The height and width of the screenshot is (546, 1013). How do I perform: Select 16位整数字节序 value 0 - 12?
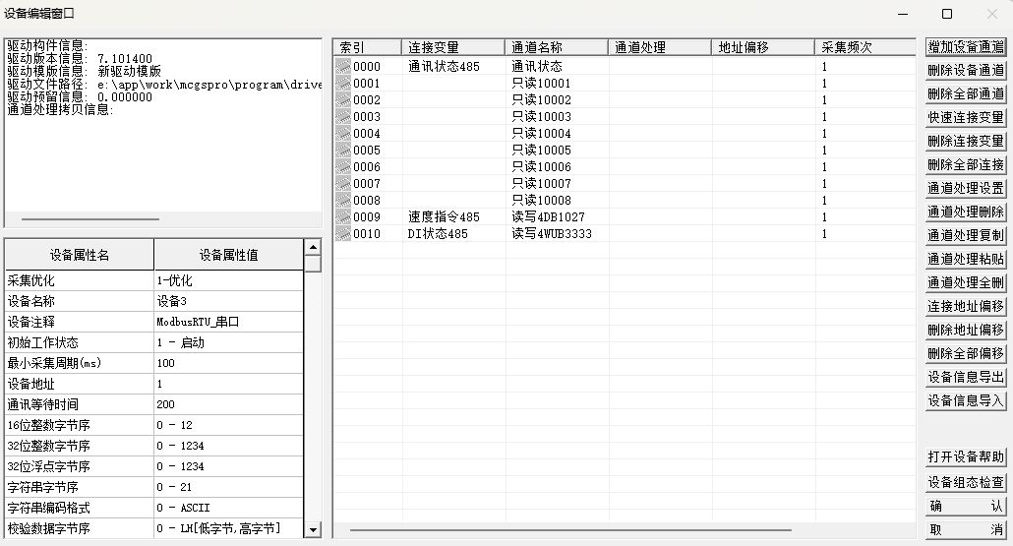[x=228, y=425]
